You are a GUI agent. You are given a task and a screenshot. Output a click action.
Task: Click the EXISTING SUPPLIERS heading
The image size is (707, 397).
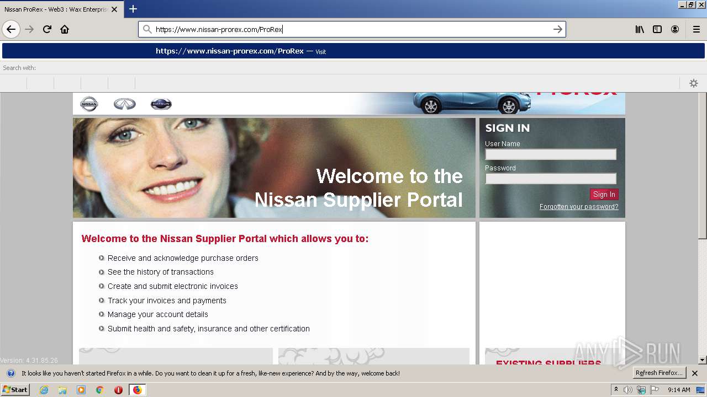[548, 363]
